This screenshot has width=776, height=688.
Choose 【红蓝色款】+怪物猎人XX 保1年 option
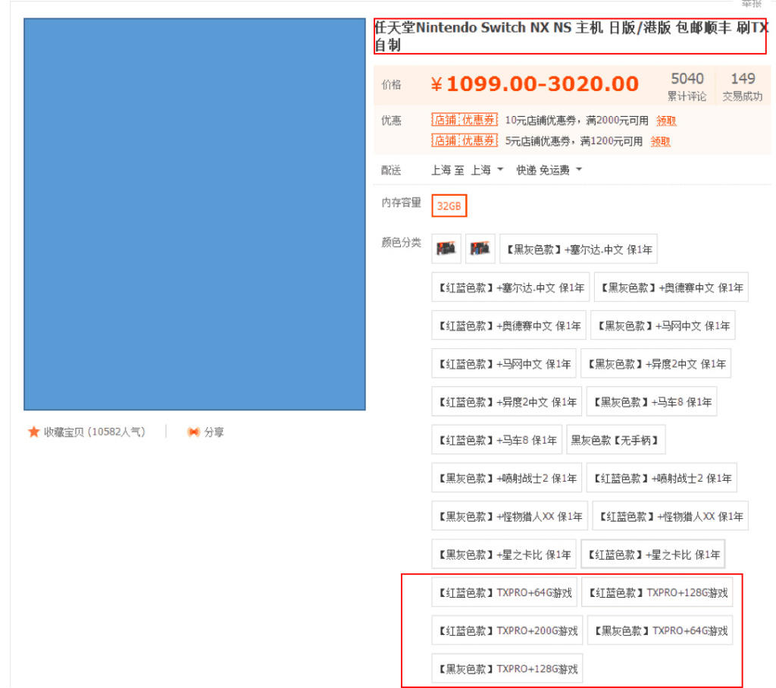671,516
